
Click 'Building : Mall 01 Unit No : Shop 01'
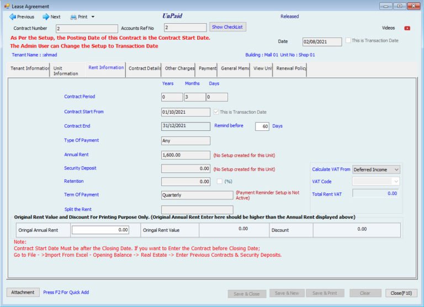(280, 55)
